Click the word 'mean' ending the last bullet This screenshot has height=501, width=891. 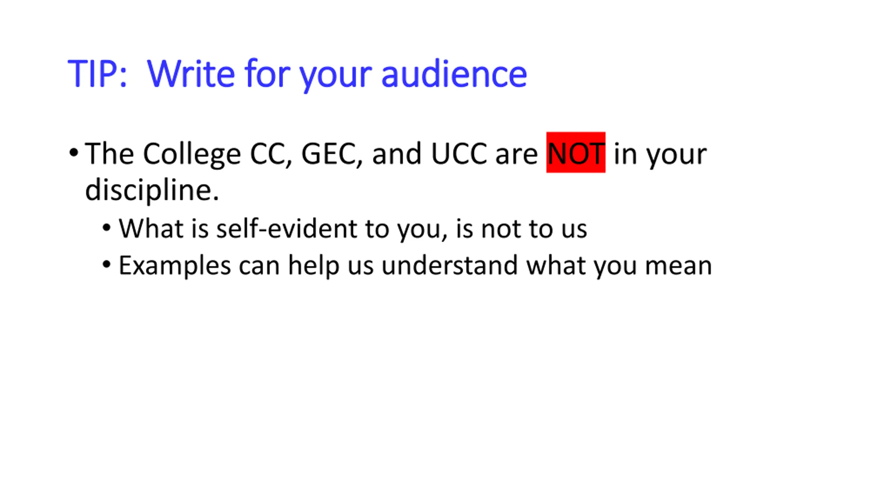click(678, 266)
